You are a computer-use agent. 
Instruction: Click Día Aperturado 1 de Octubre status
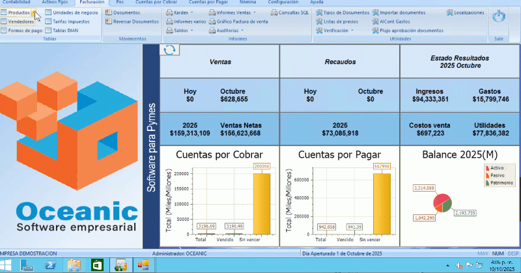(x=342, y=253)
